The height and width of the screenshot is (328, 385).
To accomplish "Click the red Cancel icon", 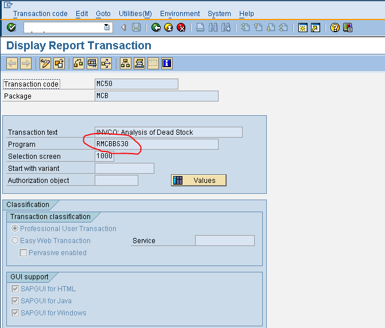I will click(181, 28).
